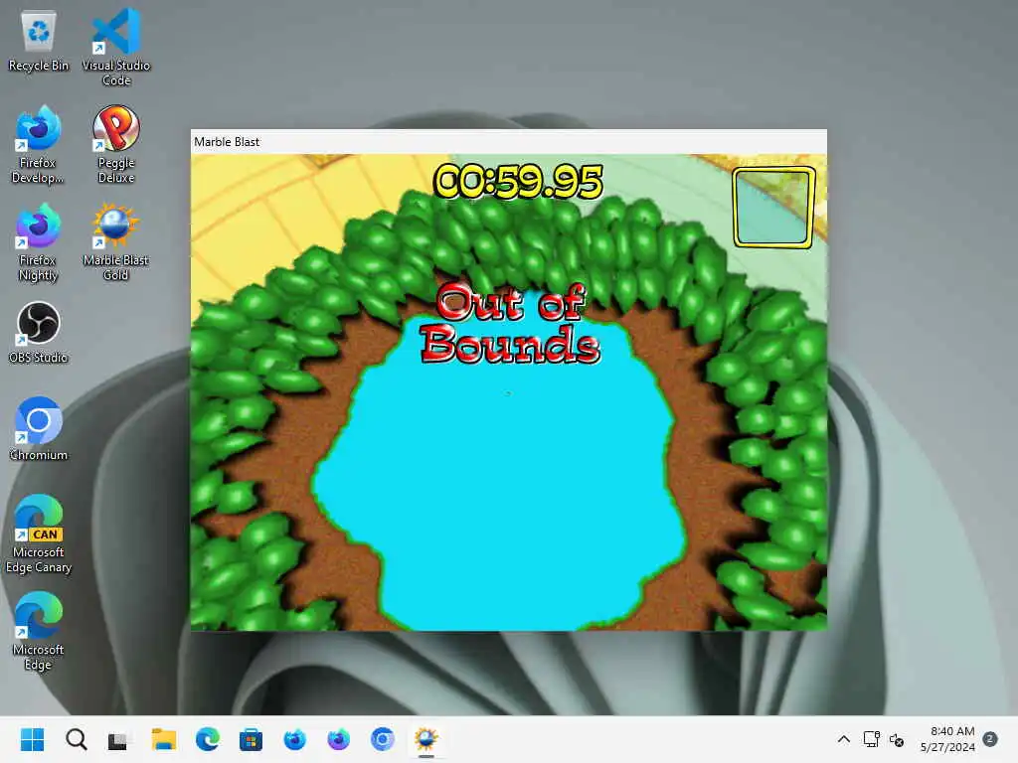Screen dimensions: 1018x763
Task: Open Firefox Developer Edition shortcut
Action: pos(39,145)
